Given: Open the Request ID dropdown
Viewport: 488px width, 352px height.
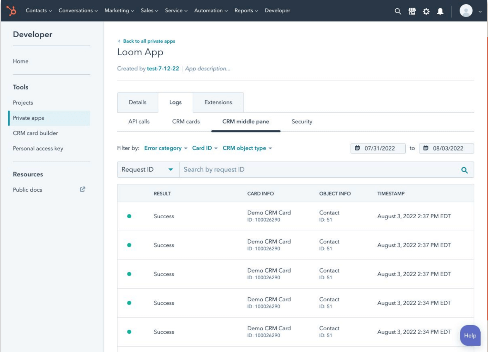Looking at the screenshot, I should click(148, 170).
